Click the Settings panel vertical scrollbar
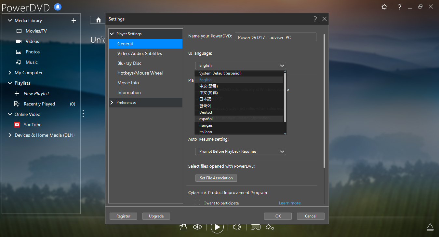Image resolution: width=439 pixels, height=237 pixels. [x=324, y=101]
